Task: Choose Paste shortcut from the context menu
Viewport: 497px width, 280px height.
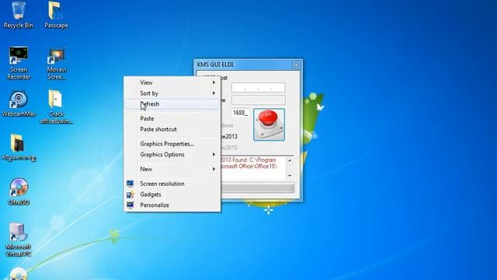Action: click(172, 129)
